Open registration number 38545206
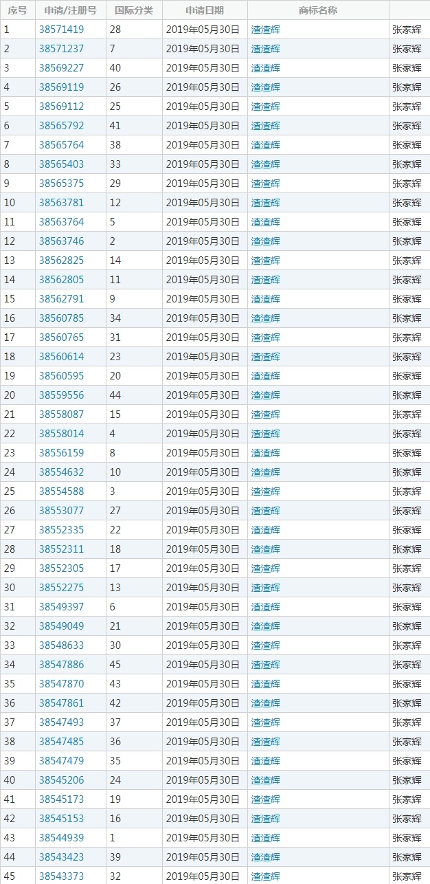The width and height of the screenshot is (430, 884). pyautogui.click(x=61, y=780)
